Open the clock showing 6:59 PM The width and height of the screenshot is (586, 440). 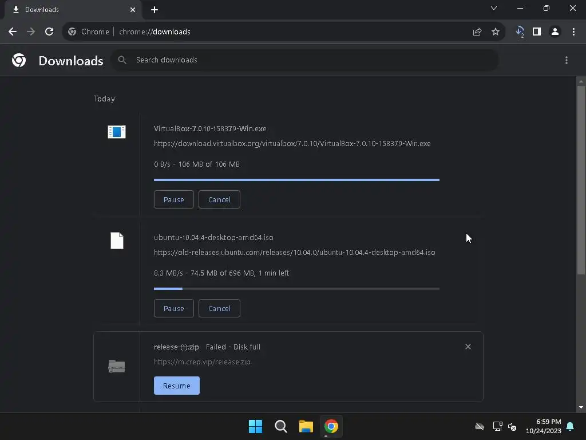point(544,426)
